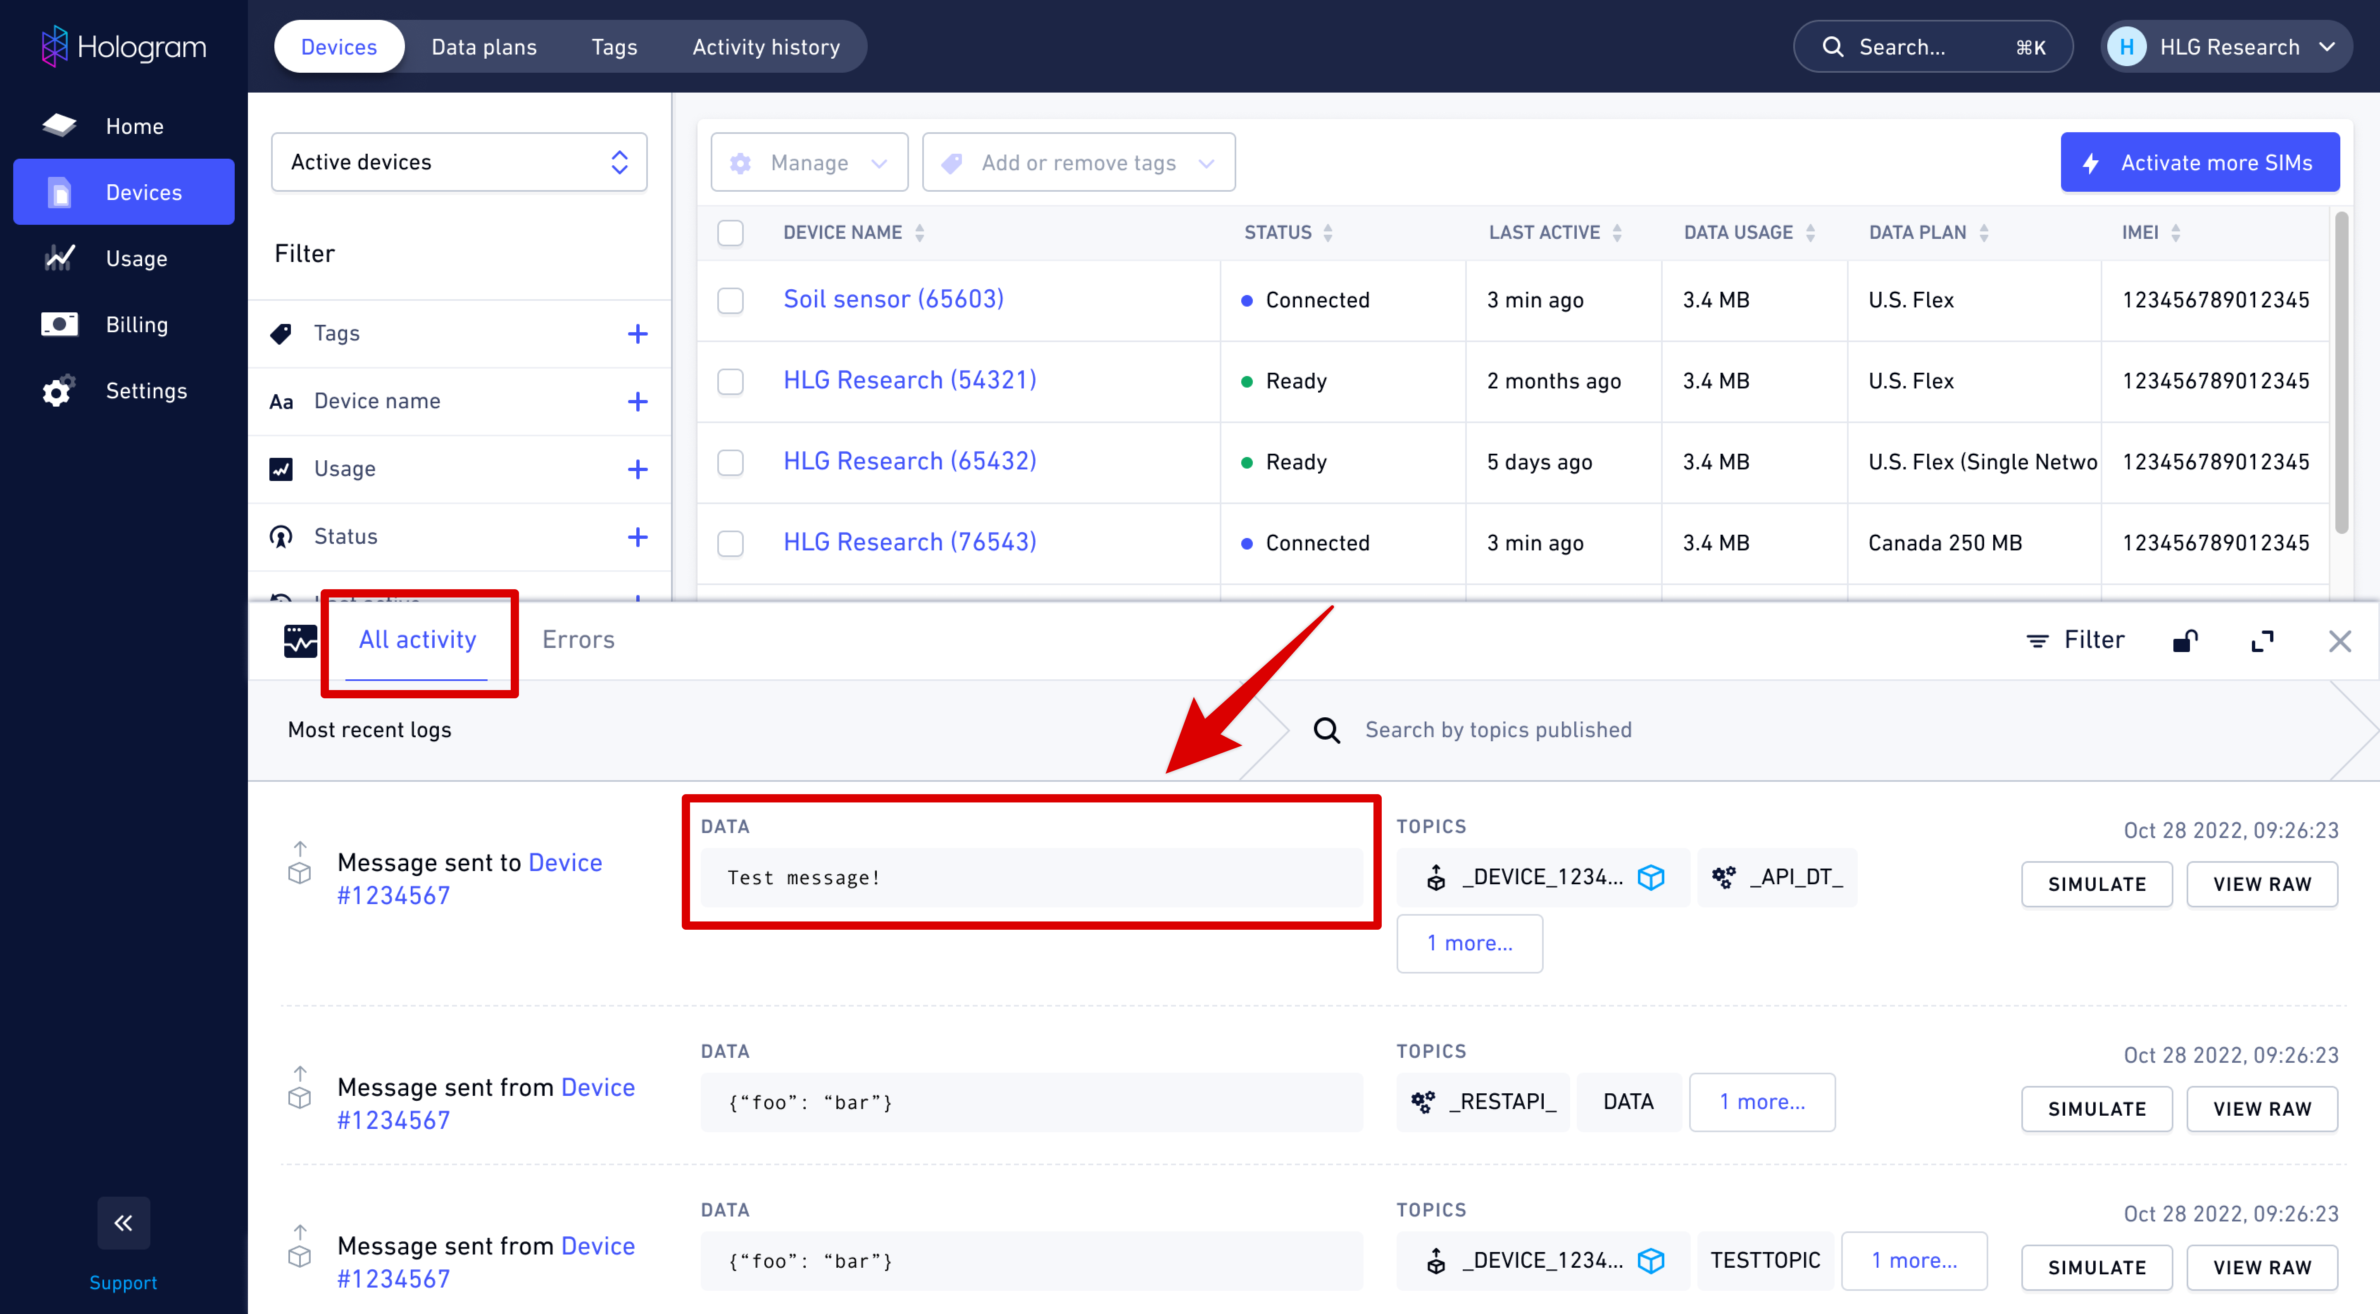Viewport: 2380px width, 1314px height.
Task: Click the HLG Research avatar icon
Action: click(x=2126, y=47)
